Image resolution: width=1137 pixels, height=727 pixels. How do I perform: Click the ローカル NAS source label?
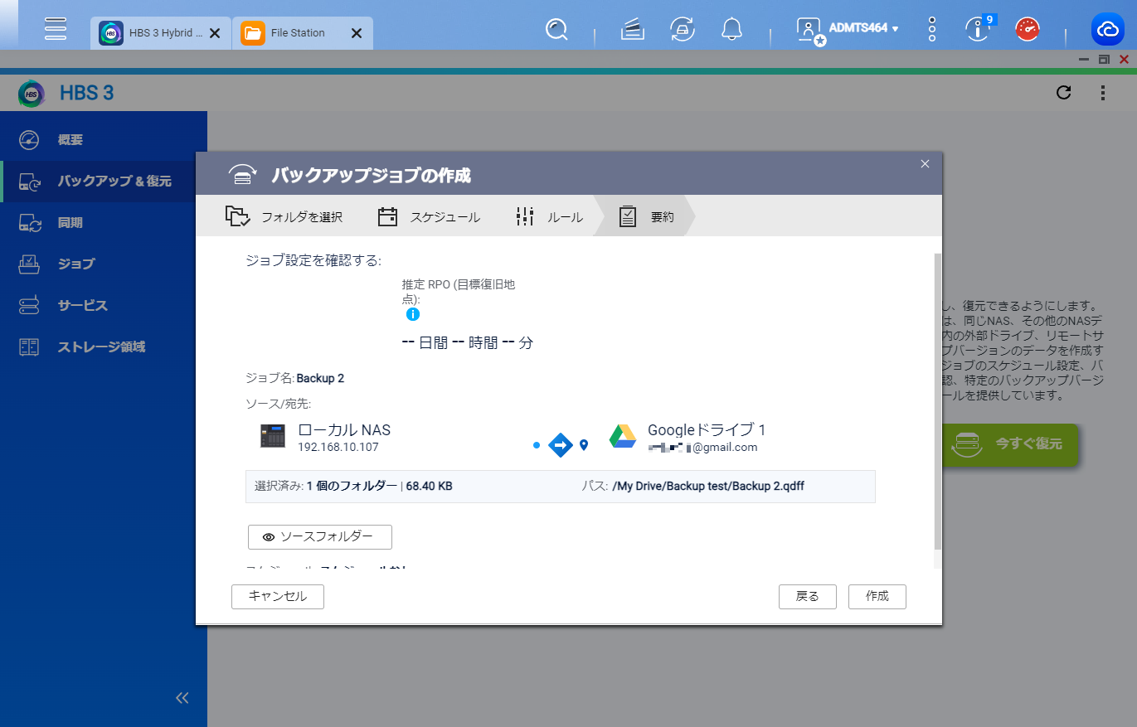coord(344,430)
